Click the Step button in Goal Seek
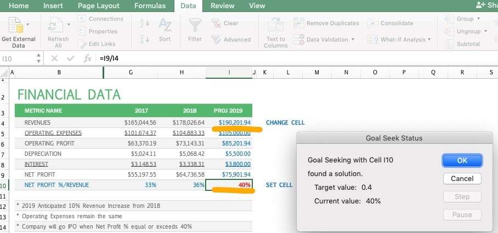The width and height of the screenshot is (498, 233). 462,196
